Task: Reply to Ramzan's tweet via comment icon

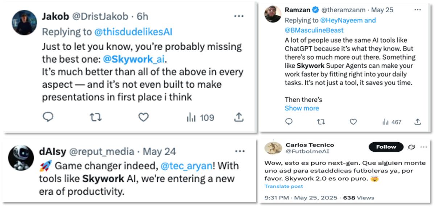Action: tap(289, 122)
